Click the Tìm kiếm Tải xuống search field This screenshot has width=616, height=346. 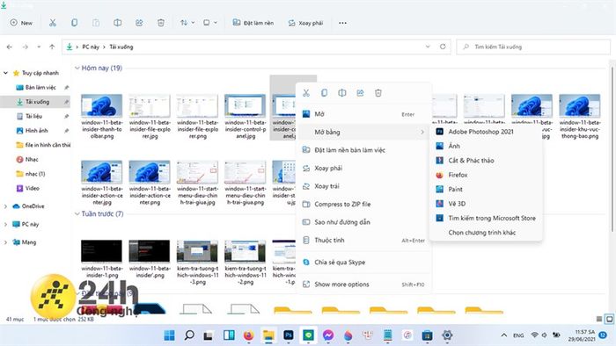533,47
